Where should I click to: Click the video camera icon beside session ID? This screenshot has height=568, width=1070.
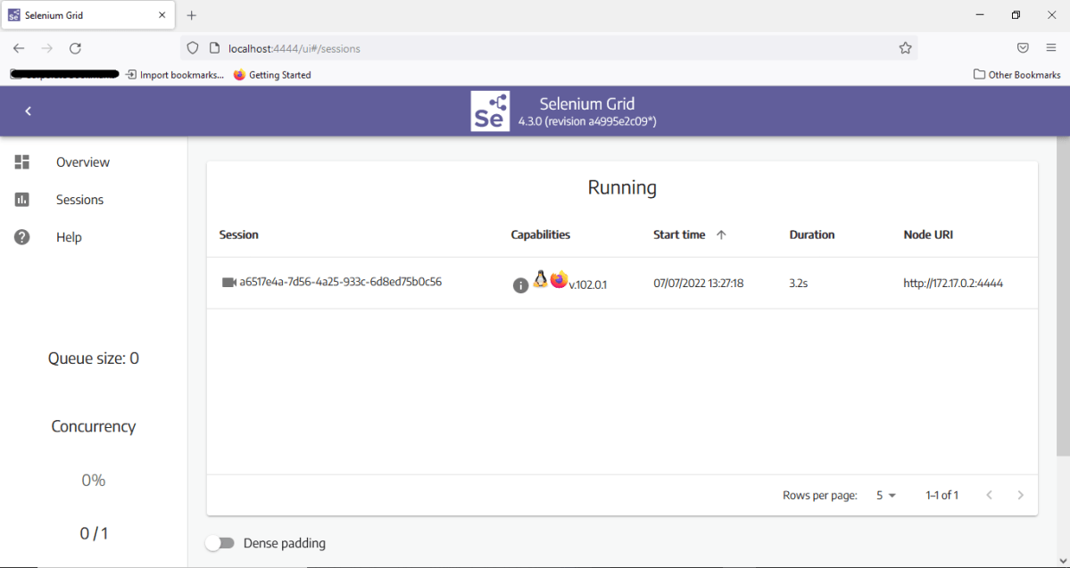[228, 282]
